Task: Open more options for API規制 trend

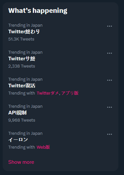Action: click(x=109, y=107)
